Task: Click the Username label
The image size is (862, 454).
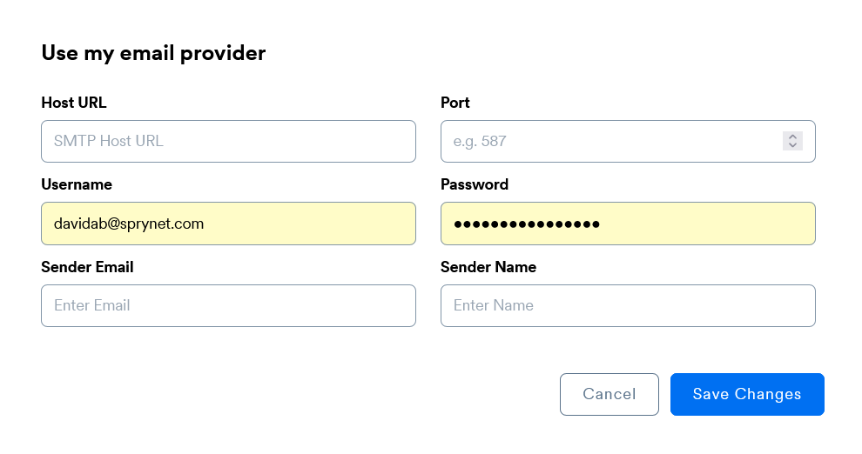Action: pos(77,184)
